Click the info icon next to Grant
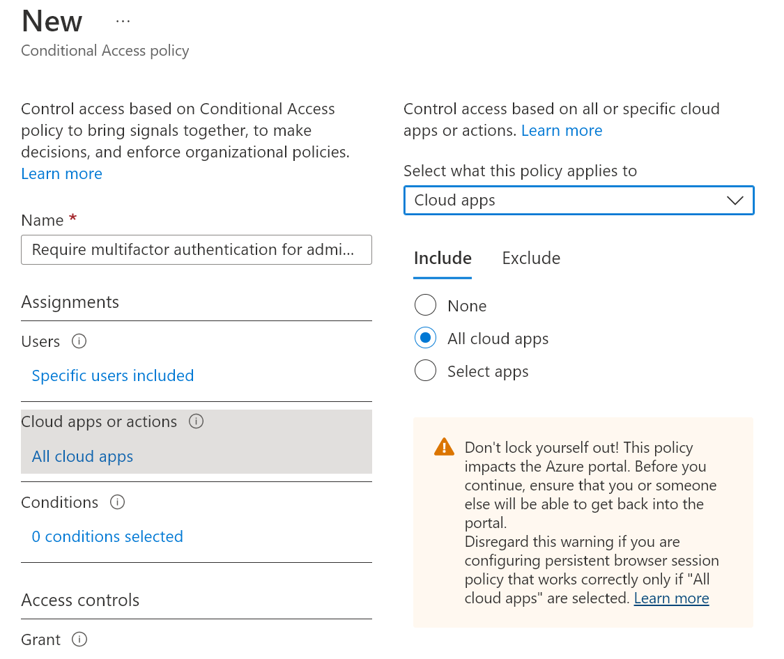This screenshot has width=784, height=659. pos(80,639)
